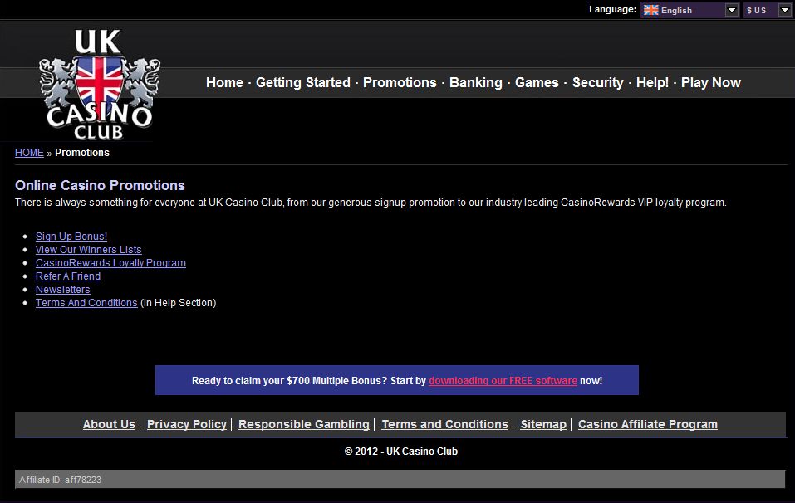Click the © 2012 - UK Casino Club text
The width and height of the screenshot is (795, 503).
click(401, 452)
